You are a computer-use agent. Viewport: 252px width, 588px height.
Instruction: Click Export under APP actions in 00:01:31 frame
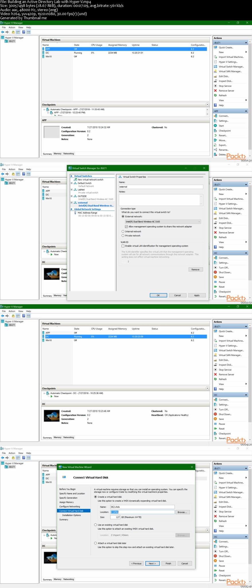[223, 145]
